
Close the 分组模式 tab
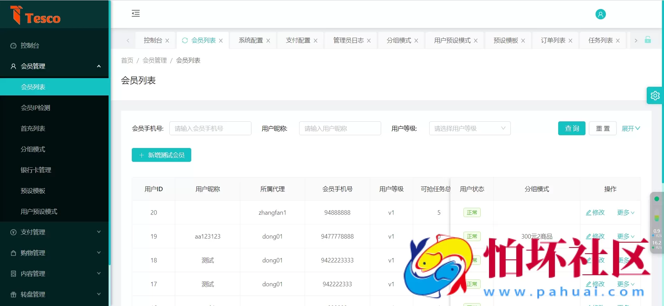pyautogui.click(x=416, y=40)
